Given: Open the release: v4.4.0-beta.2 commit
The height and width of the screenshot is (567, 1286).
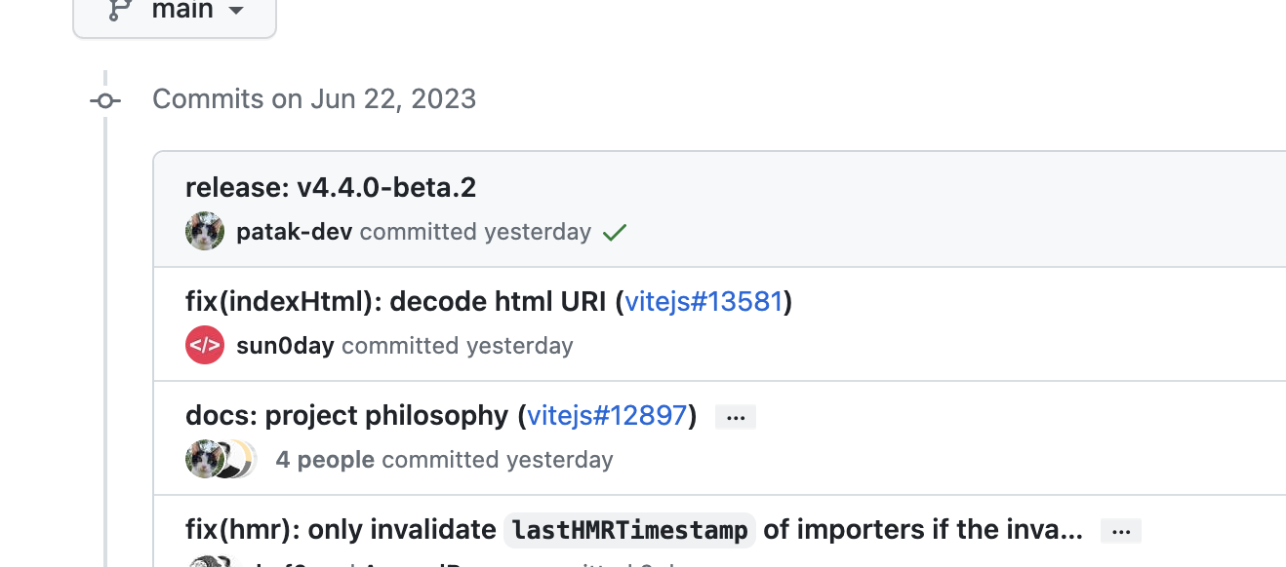Looking at the screenshot, I should 330,187.
